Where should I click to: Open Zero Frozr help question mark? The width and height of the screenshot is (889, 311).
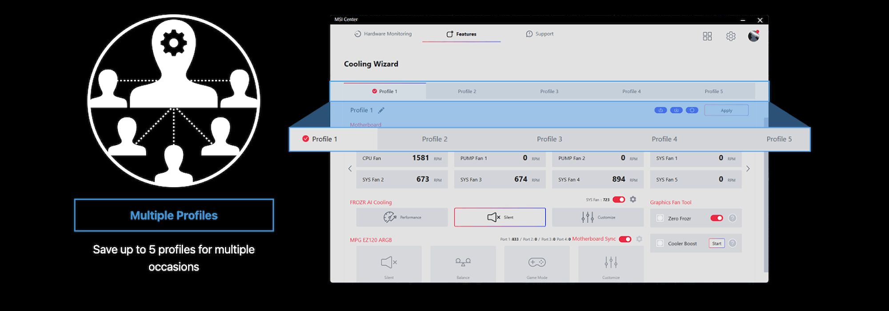click(733, 218)
